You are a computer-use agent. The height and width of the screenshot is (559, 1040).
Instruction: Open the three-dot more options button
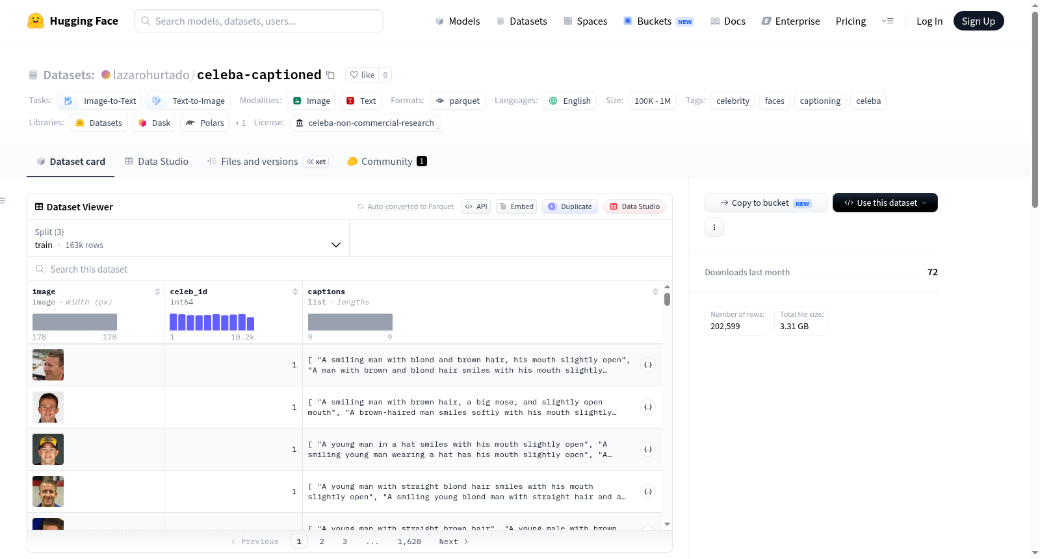coord(714,227)
